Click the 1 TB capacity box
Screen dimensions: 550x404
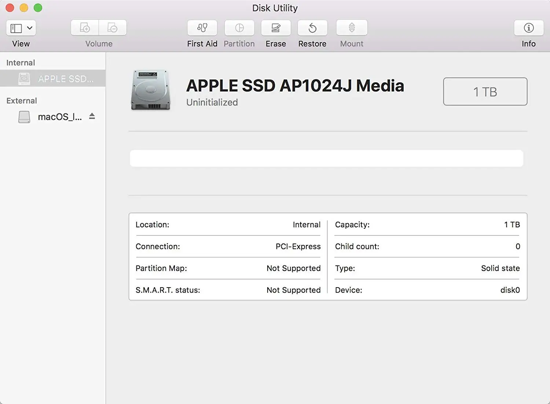point(485,91)
